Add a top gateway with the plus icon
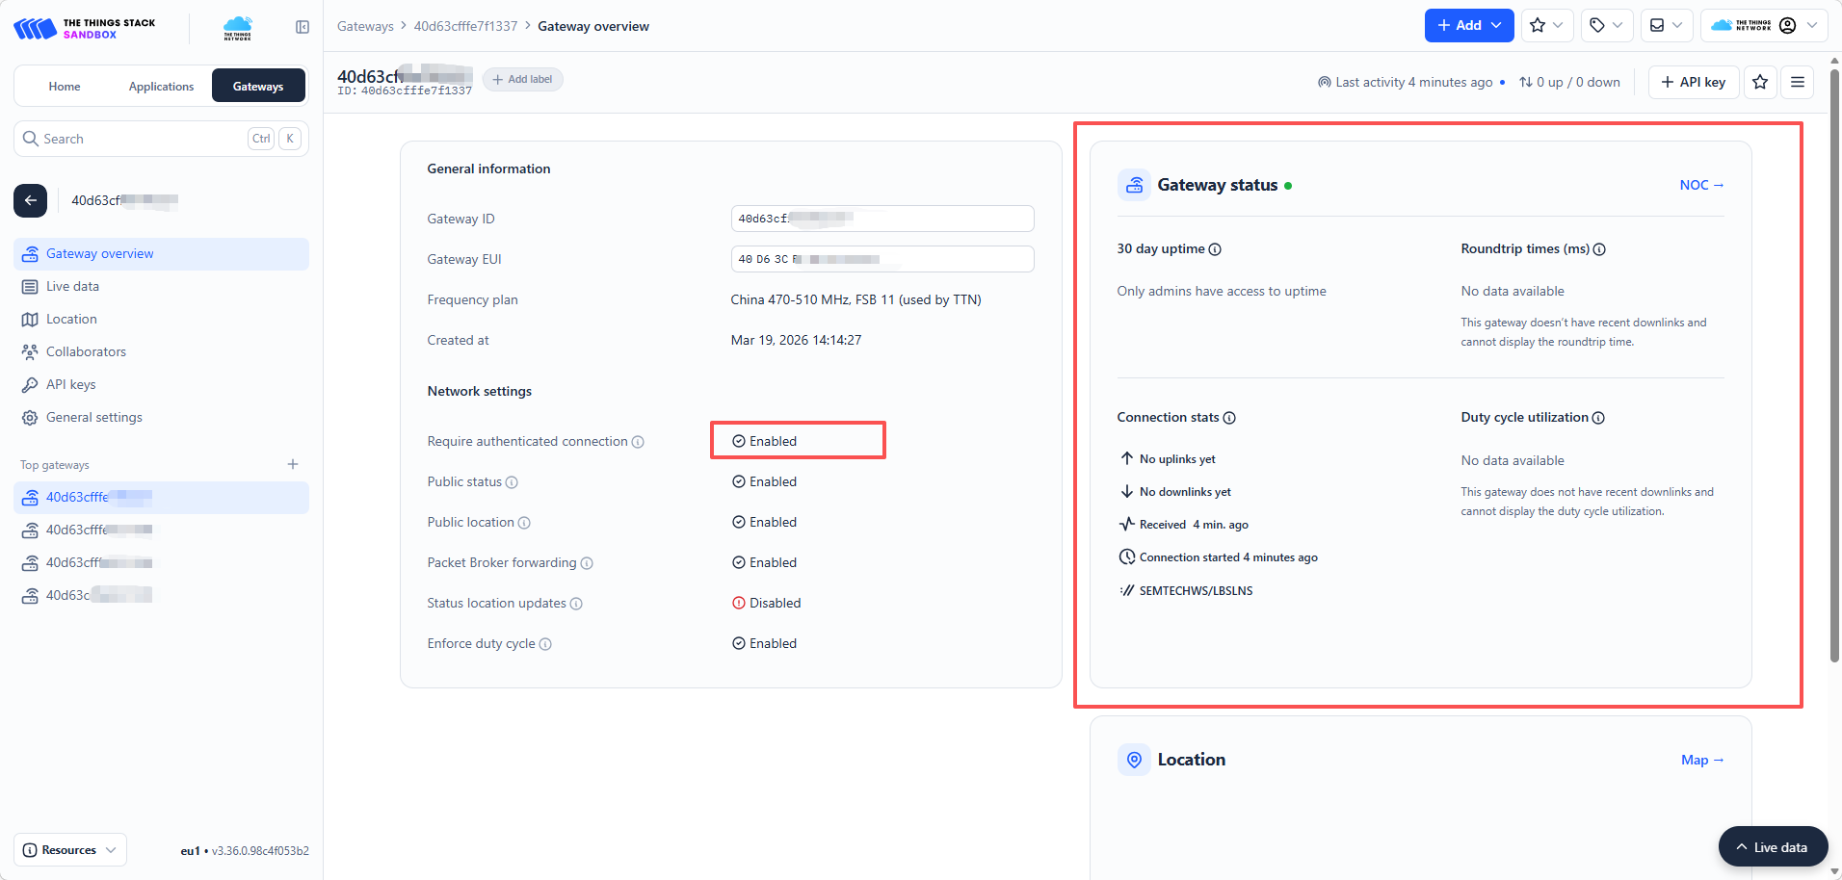Image resolution: width=1842 pixels, height=880 pixels. pyautogui.click(x=293, y=464)
